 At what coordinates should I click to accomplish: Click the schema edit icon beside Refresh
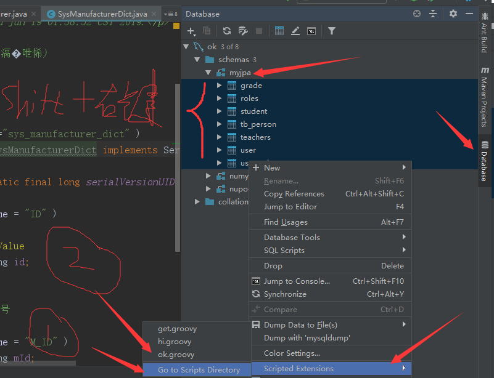[x=243, y=31]
